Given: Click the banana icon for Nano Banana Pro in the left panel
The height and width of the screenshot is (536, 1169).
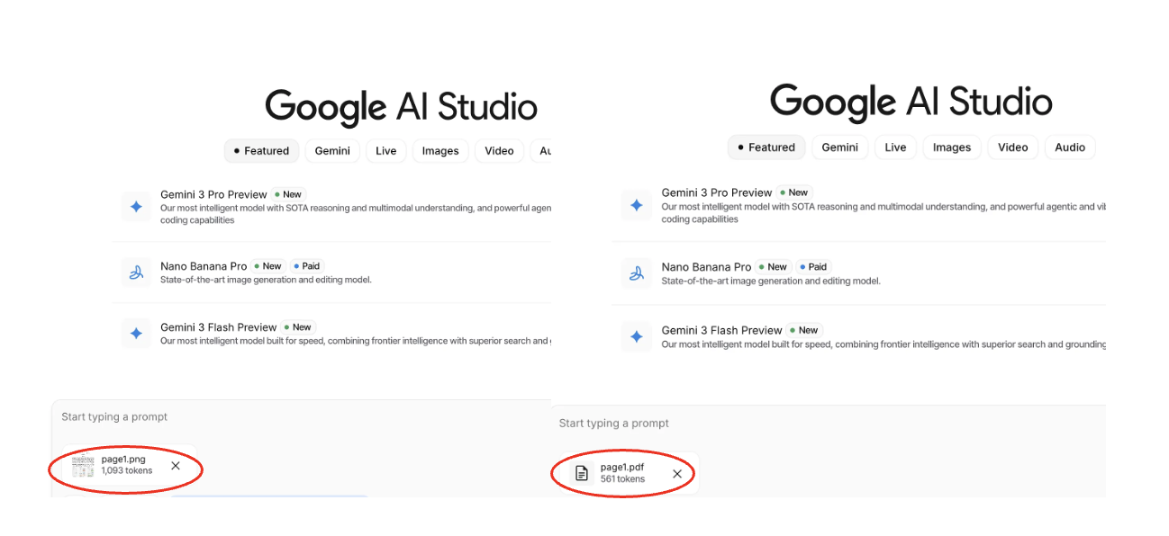Looking at the screenshot, I should 136,272.
